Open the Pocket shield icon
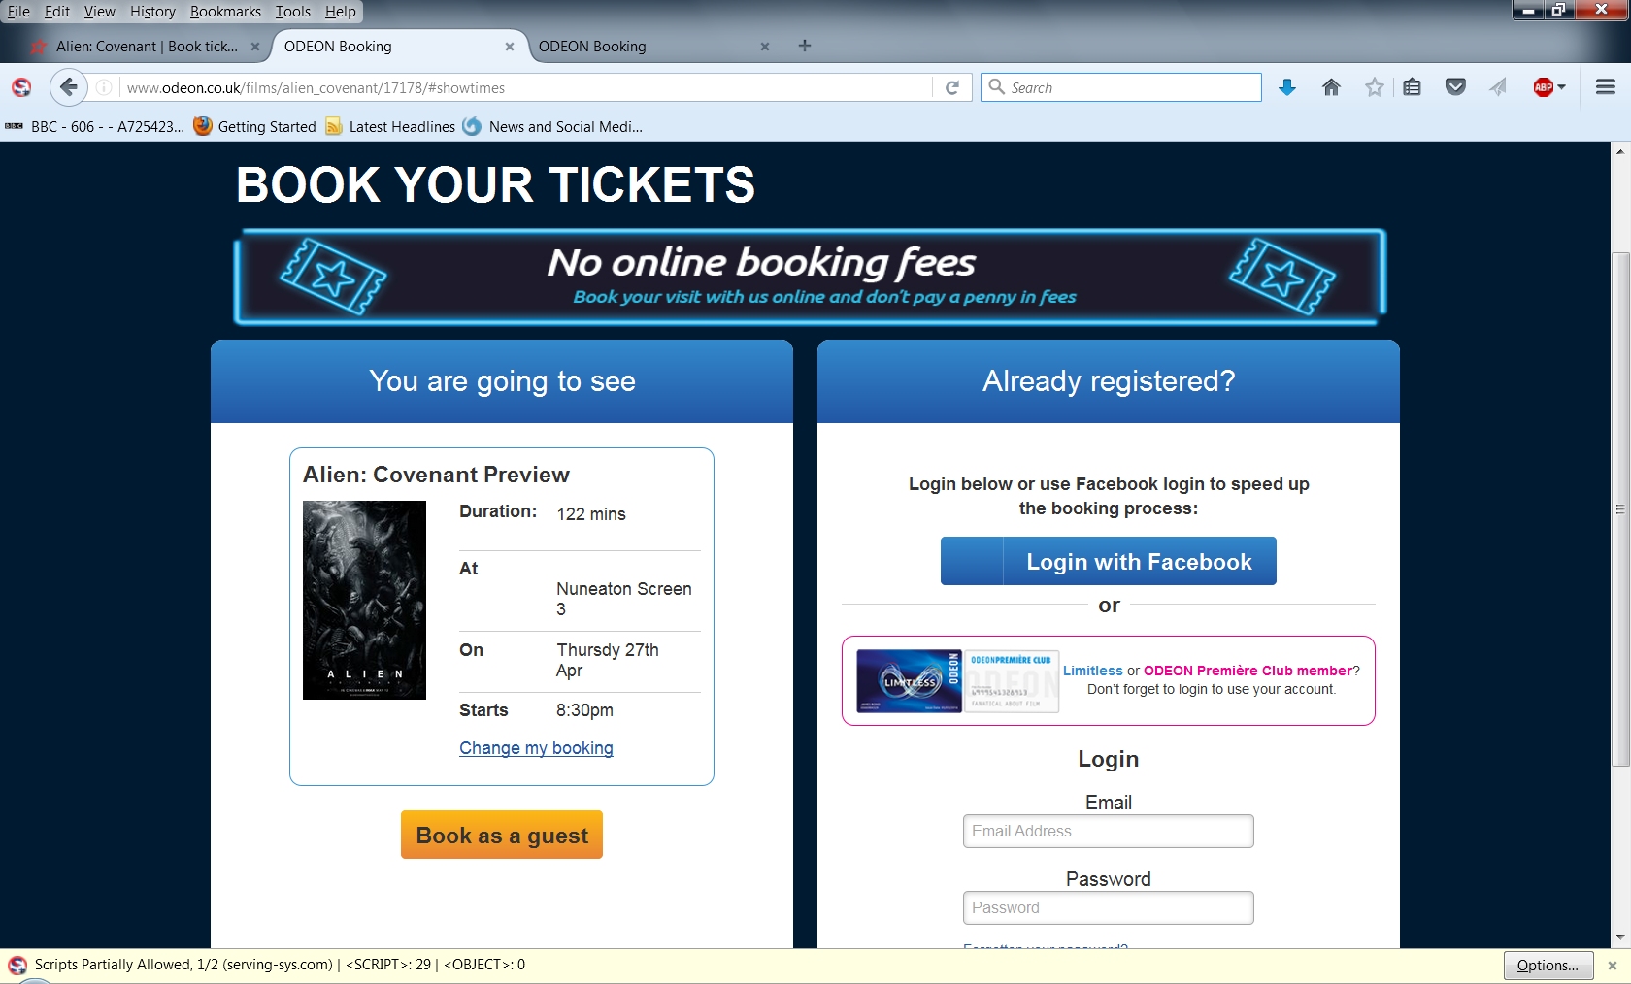Screen dimensions: 1631x984 [1455, 87]
